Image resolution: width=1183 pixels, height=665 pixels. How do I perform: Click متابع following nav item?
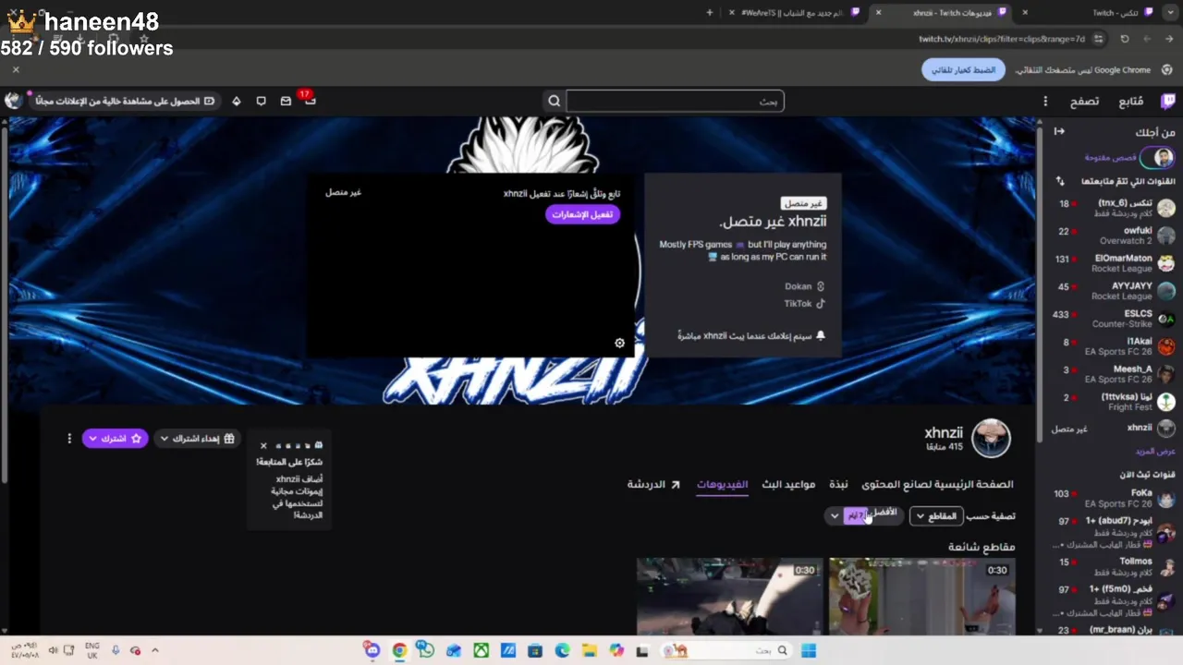[x=1131, y=102]
